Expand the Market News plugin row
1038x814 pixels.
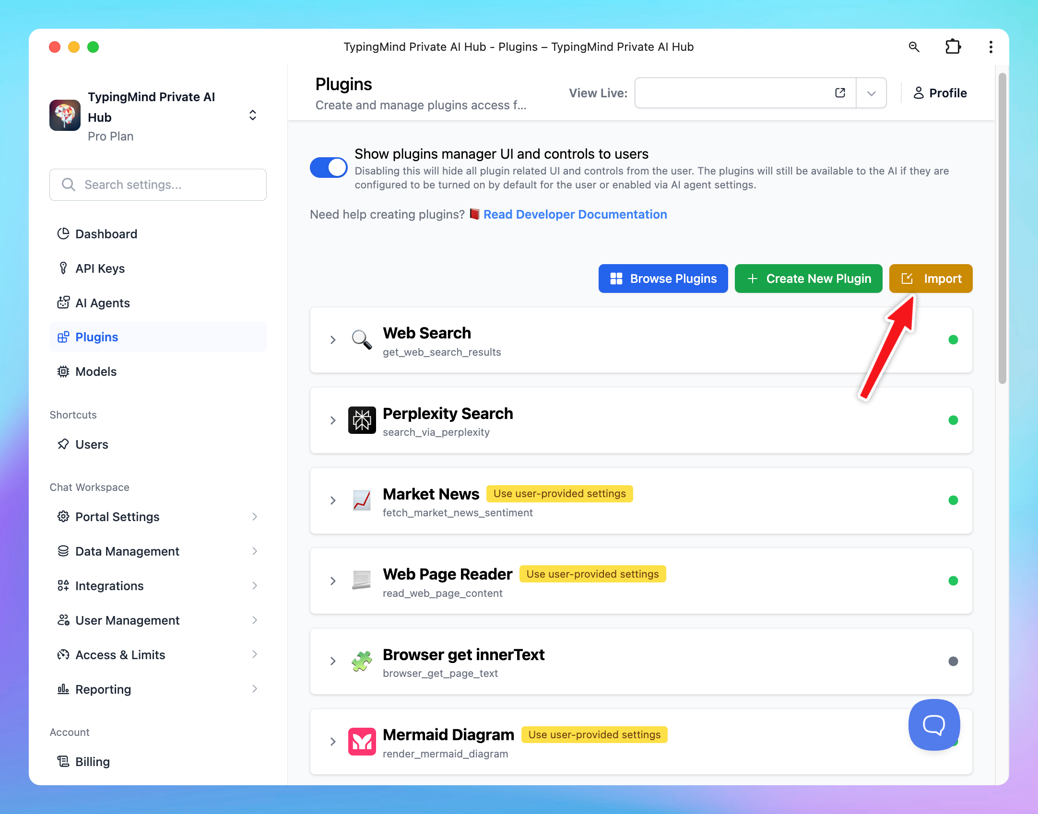click(x=333, y=500)
